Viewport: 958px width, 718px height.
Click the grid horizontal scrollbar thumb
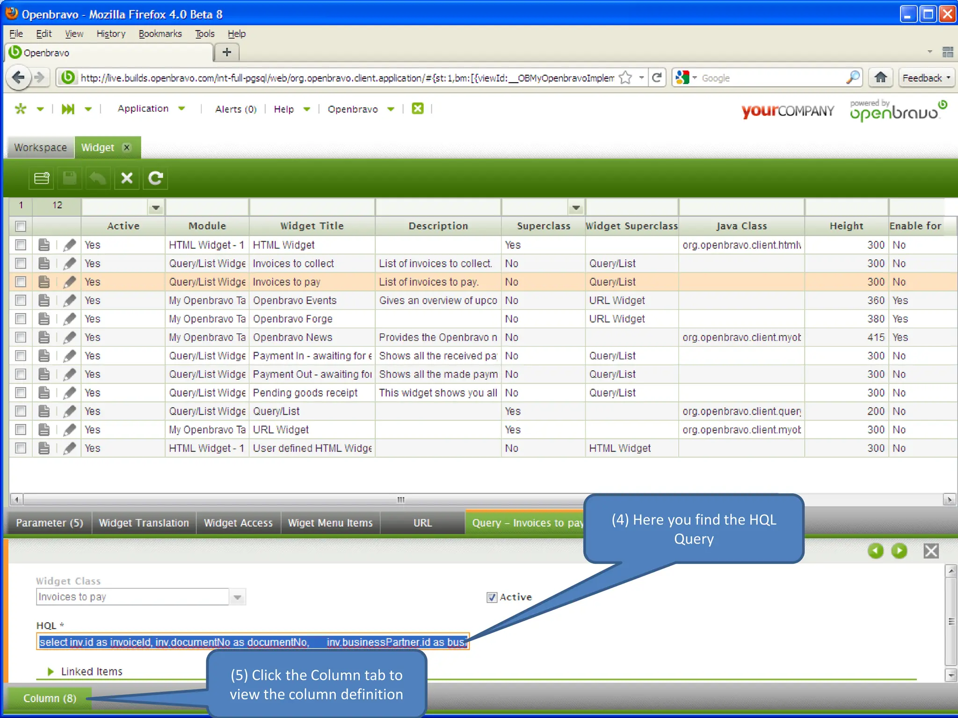click(401, 500)
